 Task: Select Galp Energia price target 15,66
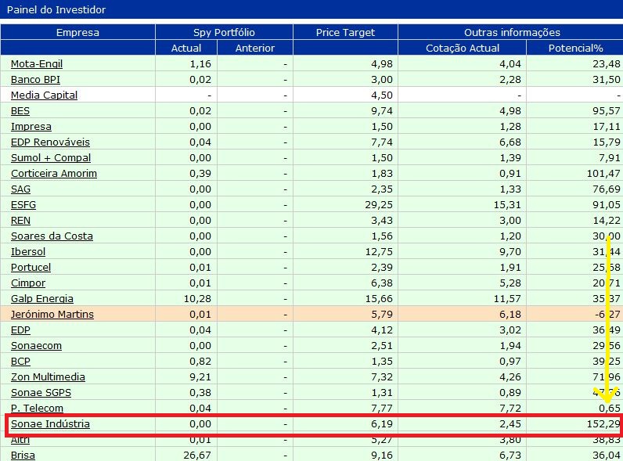(379, 298)
